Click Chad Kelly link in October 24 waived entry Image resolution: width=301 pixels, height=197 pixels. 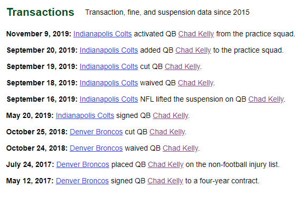pyautogui.click(x=181, y=148)
